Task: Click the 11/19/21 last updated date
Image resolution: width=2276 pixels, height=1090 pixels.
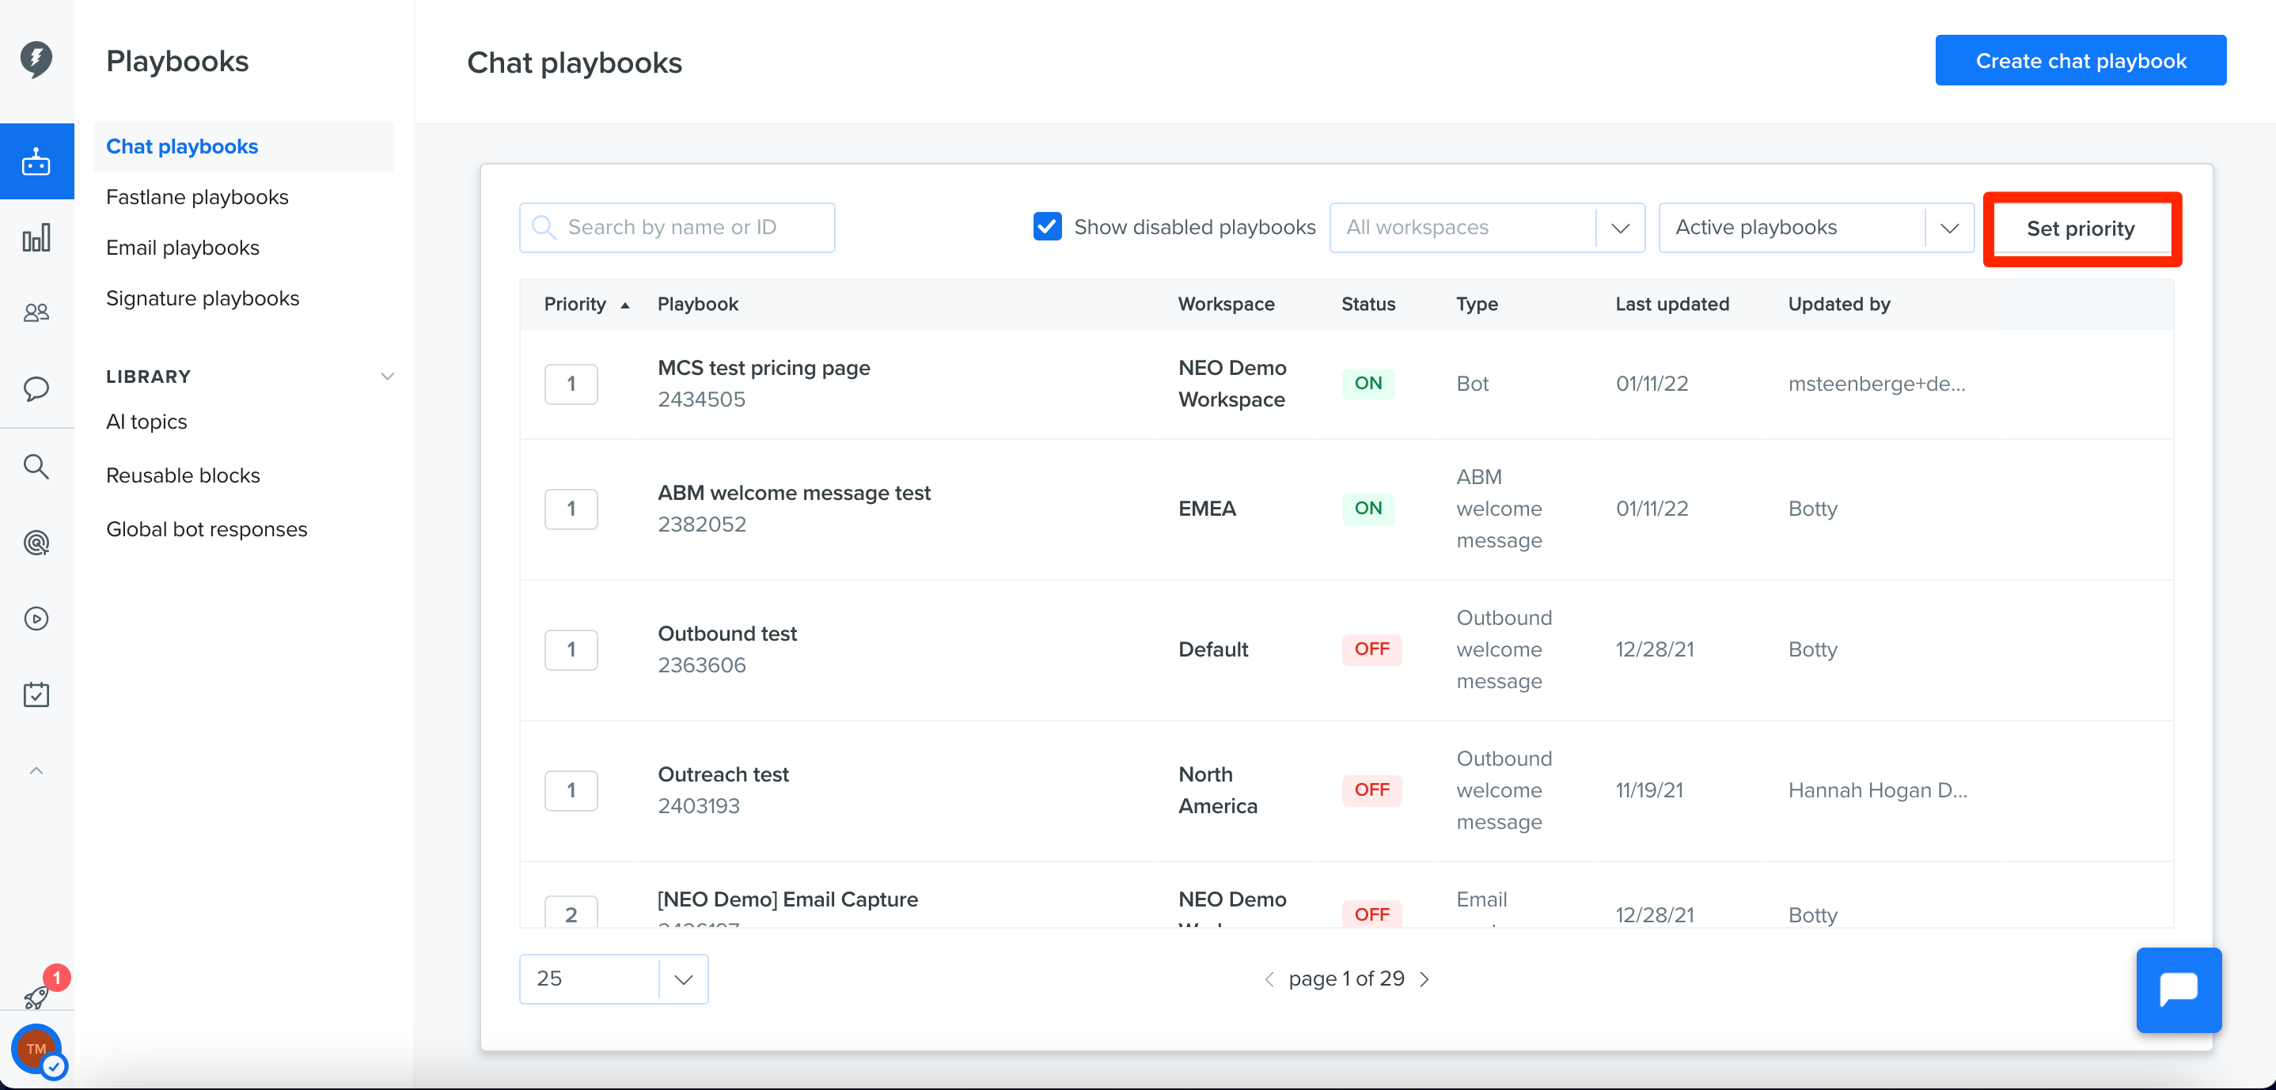Action: point(1648,790)
